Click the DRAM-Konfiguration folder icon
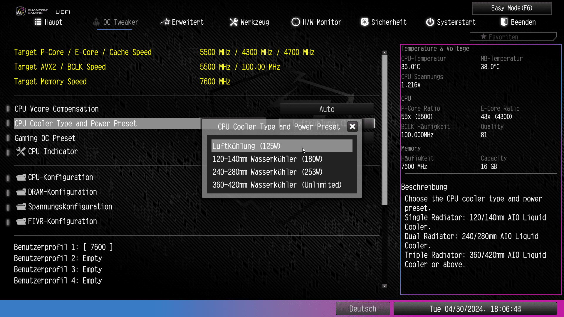The image size is (564, 317). click(x=21, y=192)
